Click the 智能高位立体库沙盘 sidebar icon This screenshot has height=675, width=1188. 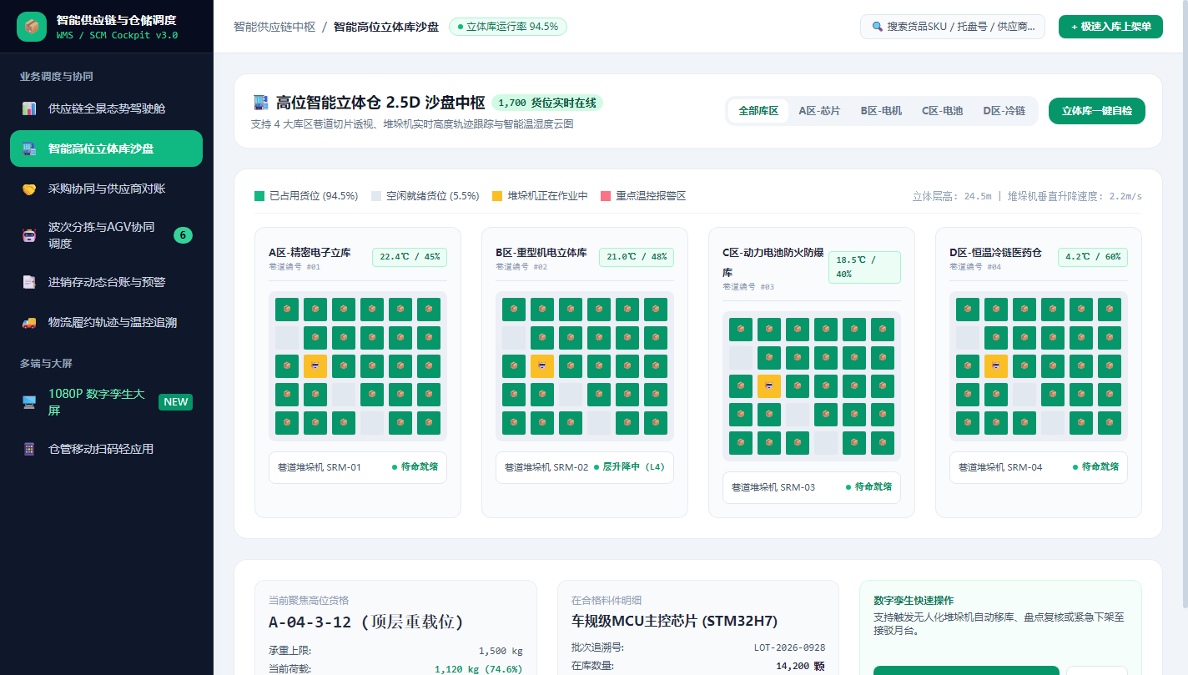29,149
